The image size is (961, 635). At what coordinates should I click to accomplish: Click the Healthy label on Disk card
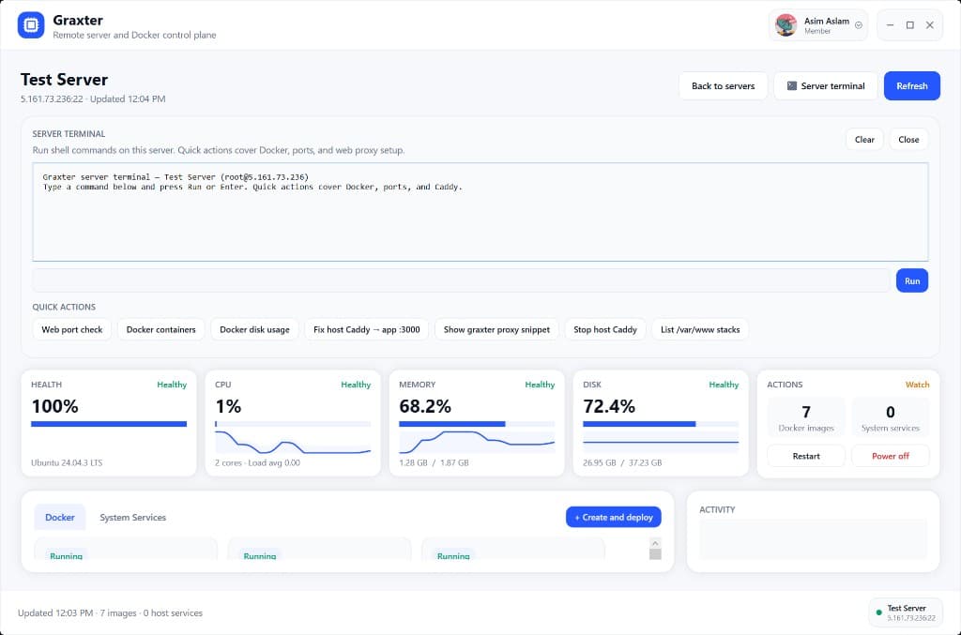(x=724, y=385)
